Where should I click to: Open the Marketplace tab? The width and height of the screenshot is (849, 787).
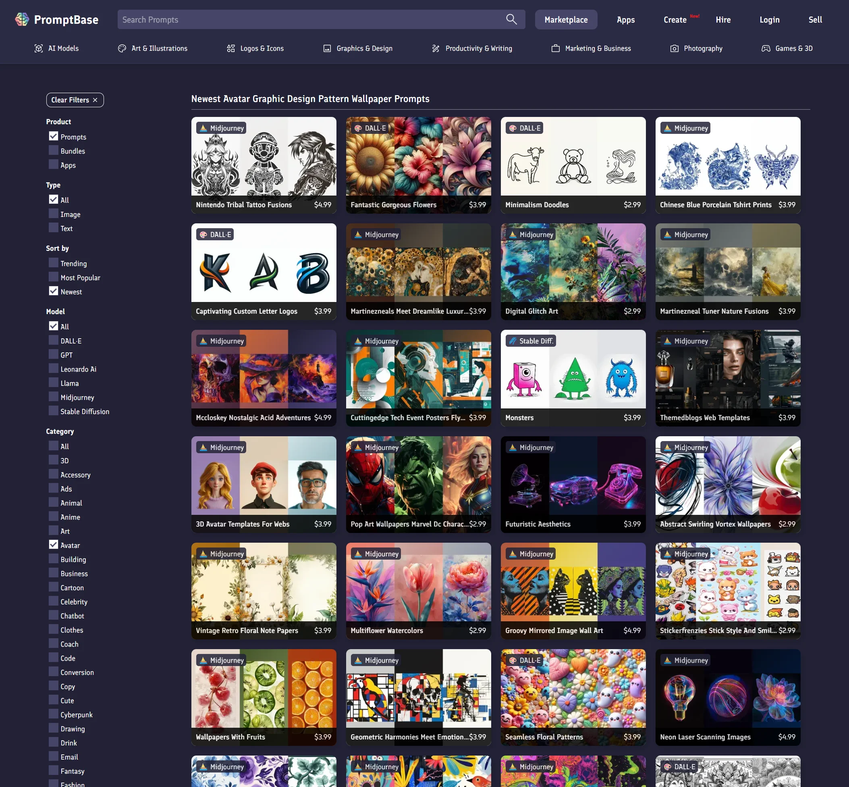click(x=566, y=20)
